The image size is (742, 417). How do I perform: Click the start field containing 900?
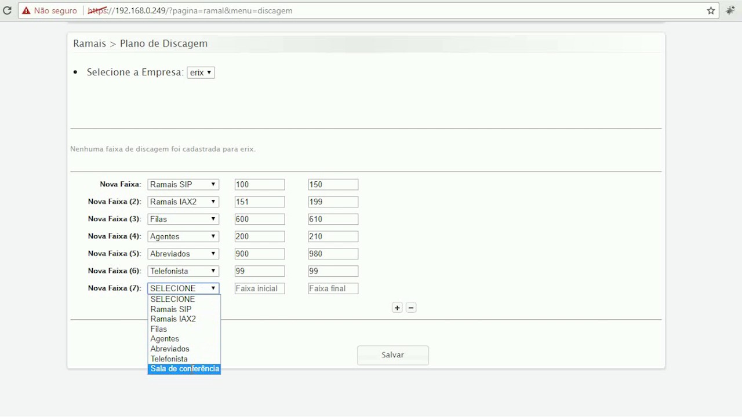point(260,254)
